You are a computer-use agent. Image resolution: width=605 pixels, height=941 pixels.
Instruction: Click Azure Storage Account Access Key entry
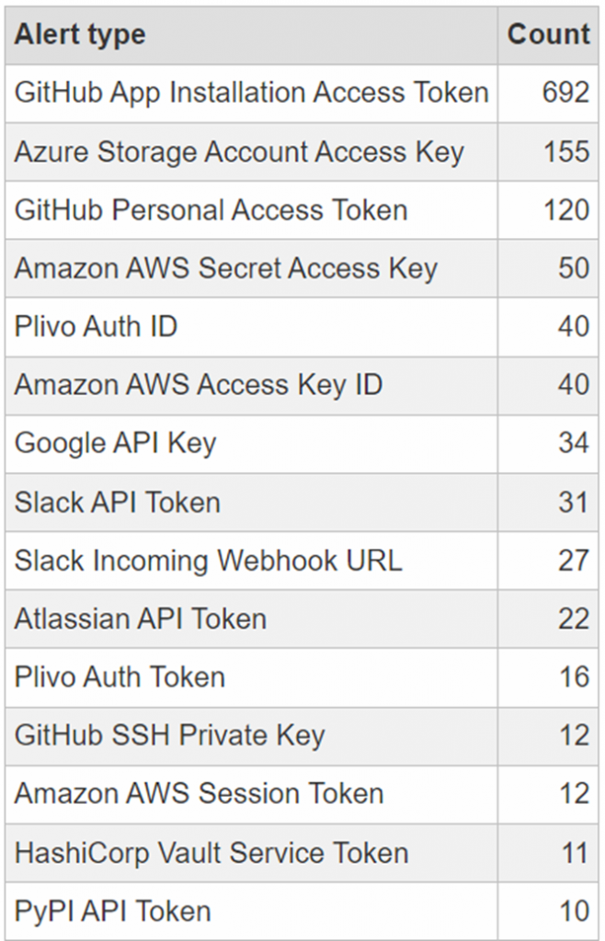[x=239, y=152]
